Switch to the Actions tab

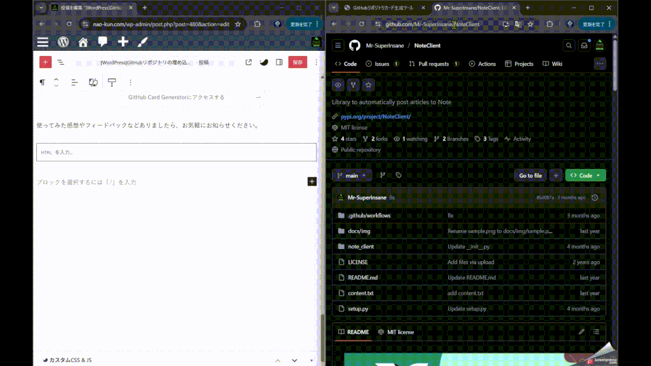pyautogui.click(x=483, y=64)
